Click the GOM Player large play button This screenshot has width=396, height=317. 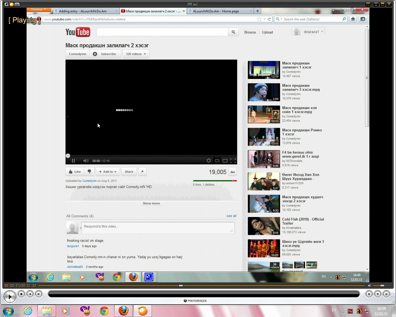(10, 297)
